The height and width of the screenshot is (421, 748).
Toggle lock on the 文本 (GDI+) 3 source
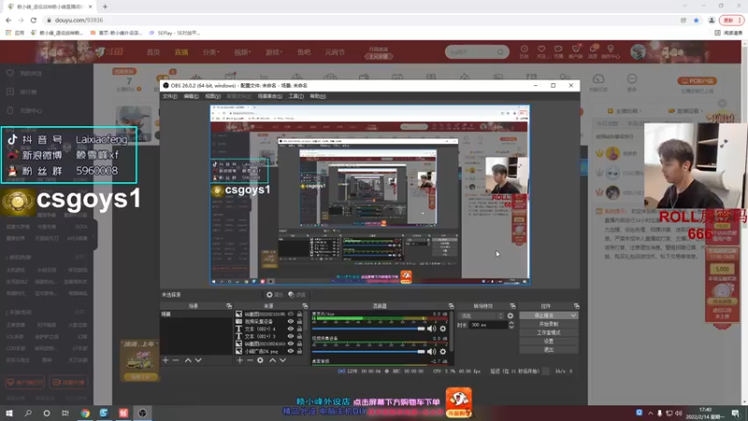point(299,336)
